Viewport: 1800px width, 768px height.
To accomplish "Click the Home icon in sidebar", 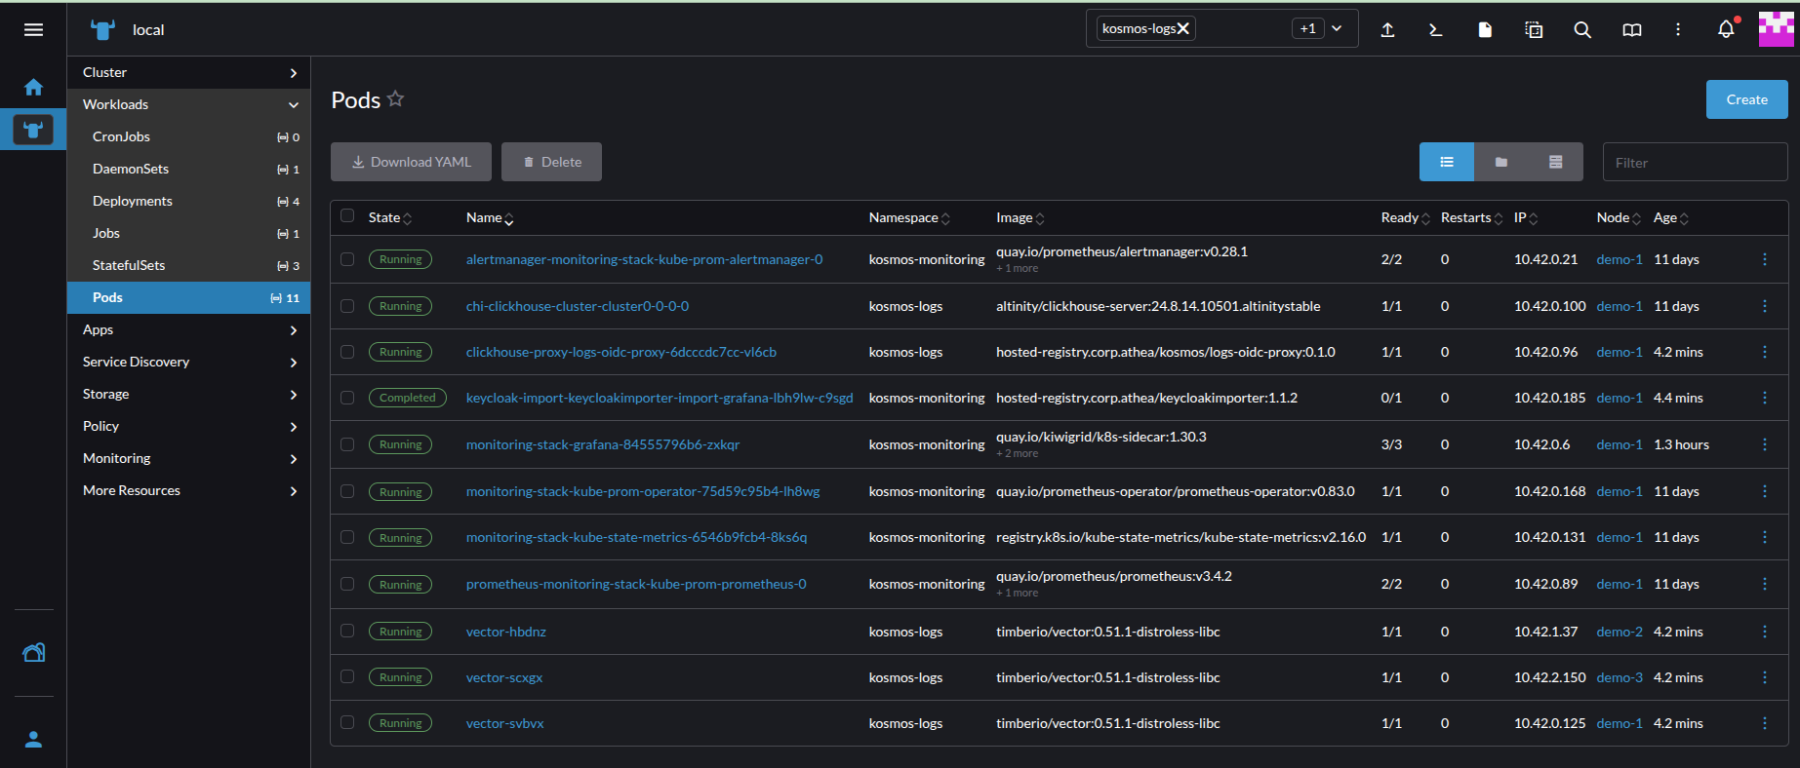I will [x=33, y=88].
